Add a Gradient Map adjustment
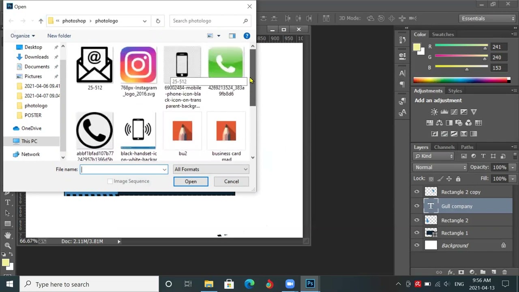 (474, 134)
